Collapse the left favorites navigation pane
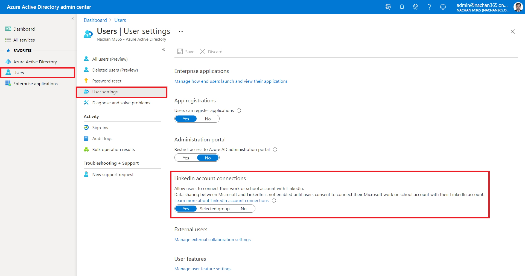 (72, 19)
